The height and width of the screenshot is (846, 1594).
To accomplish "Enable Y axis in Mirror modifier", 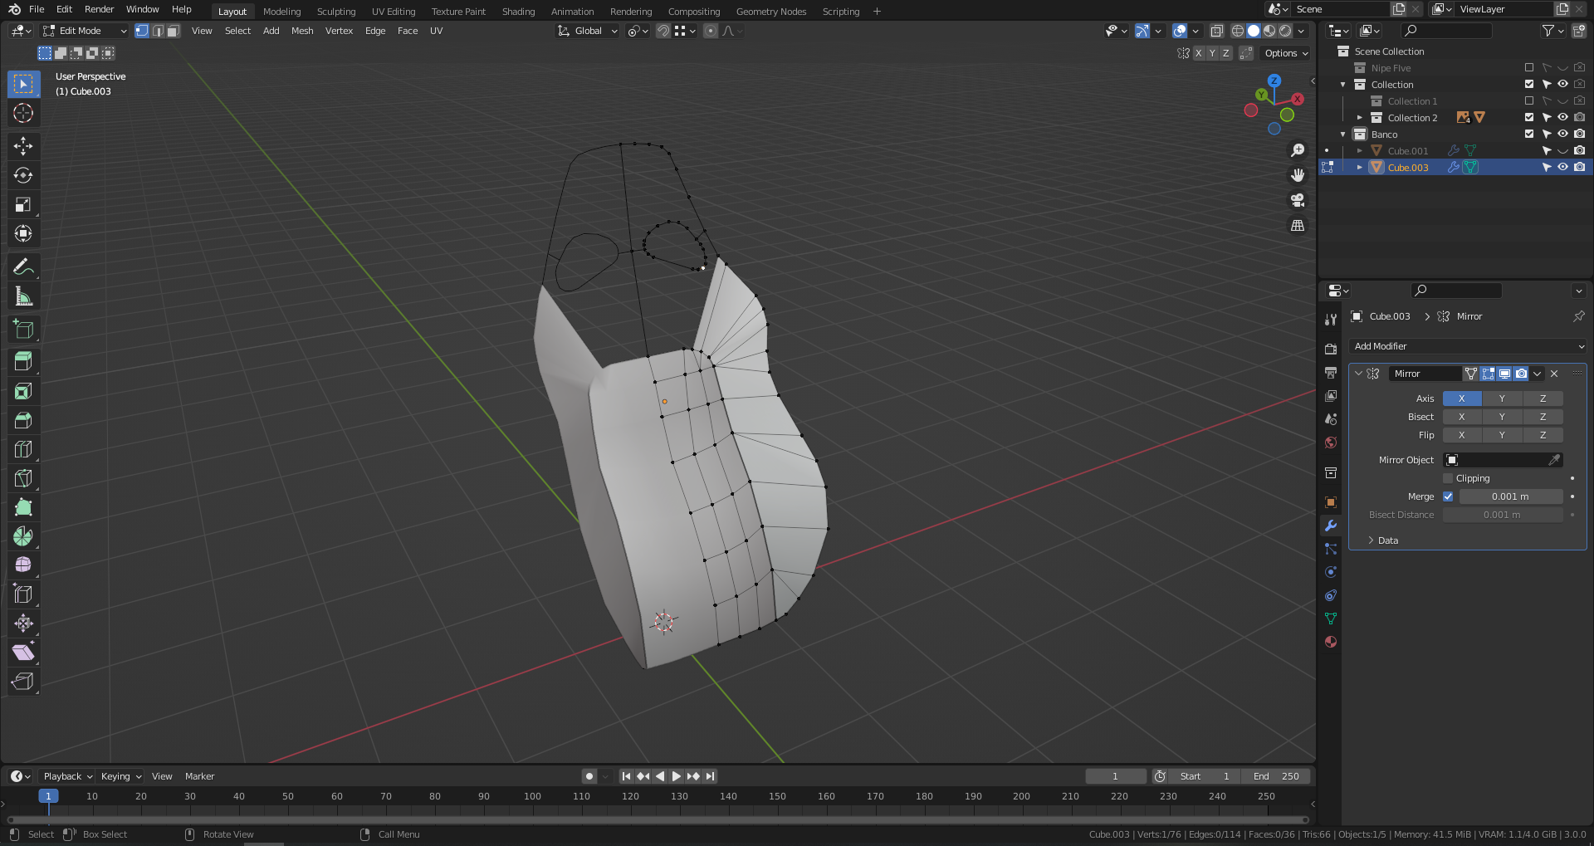I will pyautogui.click(x=1501, y=399).
